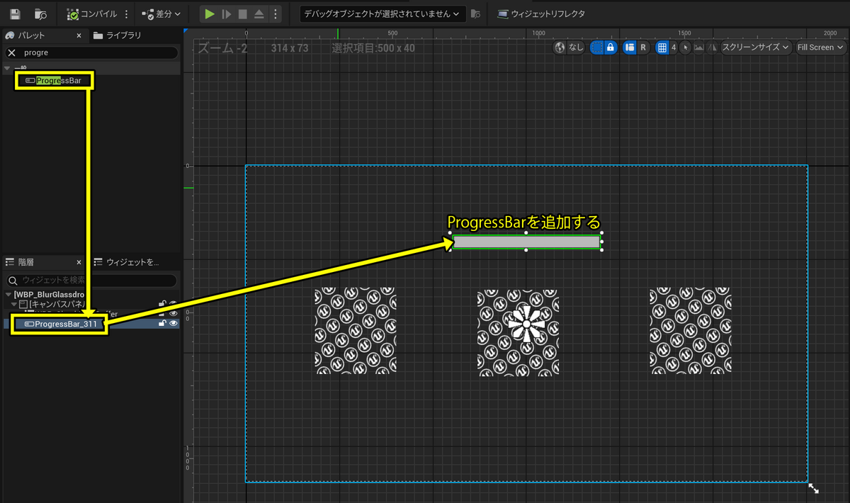Switch to the ウィジェットを... tab
This screenshot has width=850, height=503.
point(127,262)
